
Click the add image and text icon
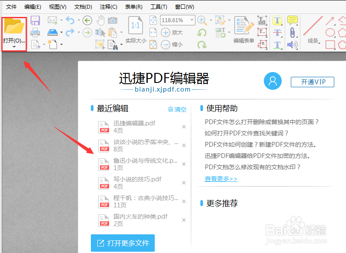click(x=220, y=33)
